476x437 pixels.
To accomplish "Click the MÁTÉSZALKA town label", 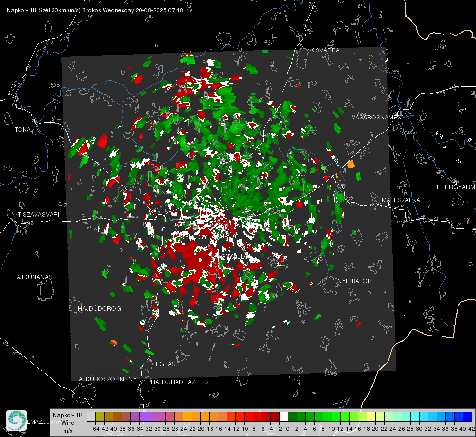I will click(x=401, y=200).
